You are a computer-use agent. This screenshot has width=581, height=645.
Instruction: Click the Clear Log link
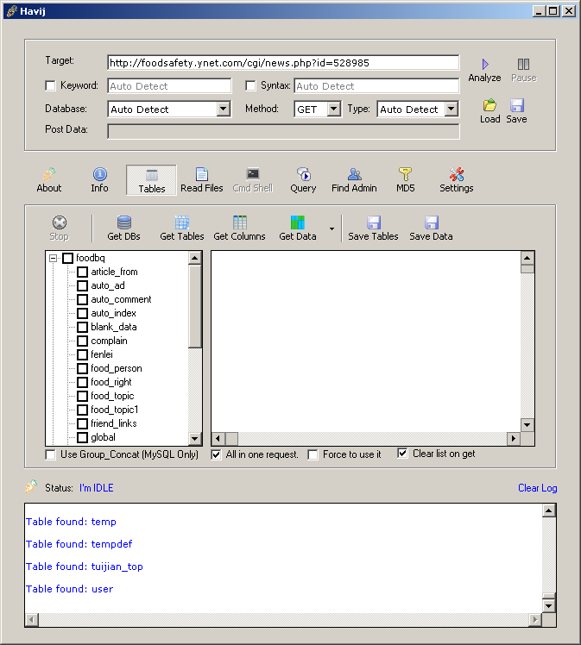tap(537, 488)
